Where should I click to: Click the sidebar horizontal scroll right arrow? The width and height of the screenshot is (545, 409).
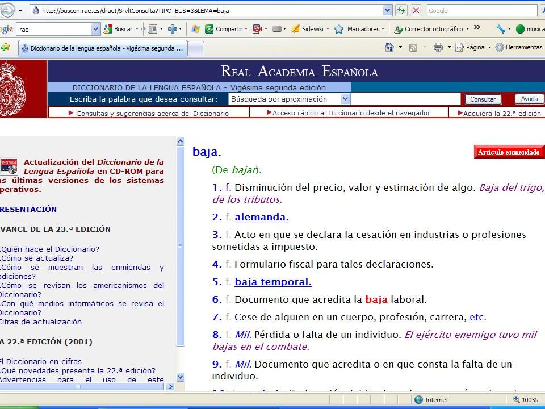tap(171, 386)
